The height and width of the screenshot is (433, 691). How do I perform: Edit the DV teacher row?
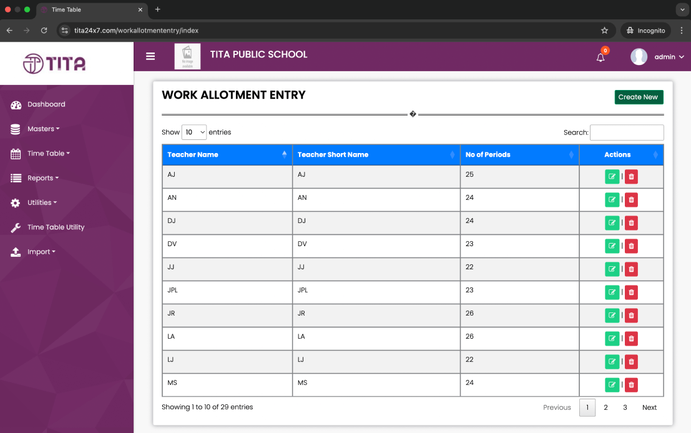[612, 246]
